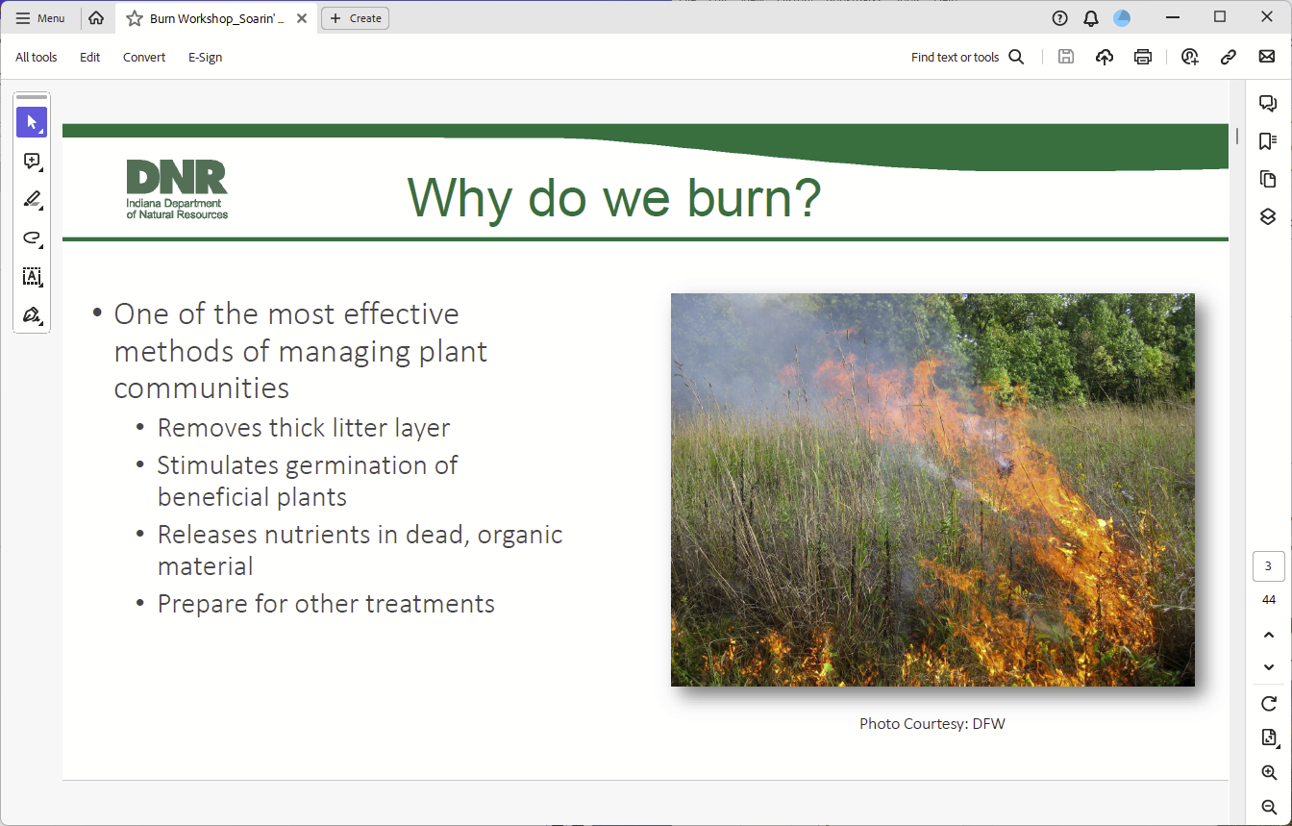Screen dimensions: 1292x826
Task: Rotate the page view clockwise
Action: click(1269, 704)
